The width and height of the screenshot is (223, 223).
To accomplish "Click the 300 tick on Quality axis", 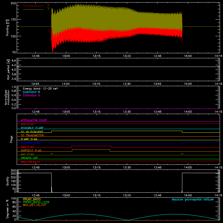I will (x=13, y=171).
